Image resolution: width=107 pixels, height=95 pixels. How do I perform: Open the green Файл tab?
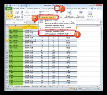point(9,9)
